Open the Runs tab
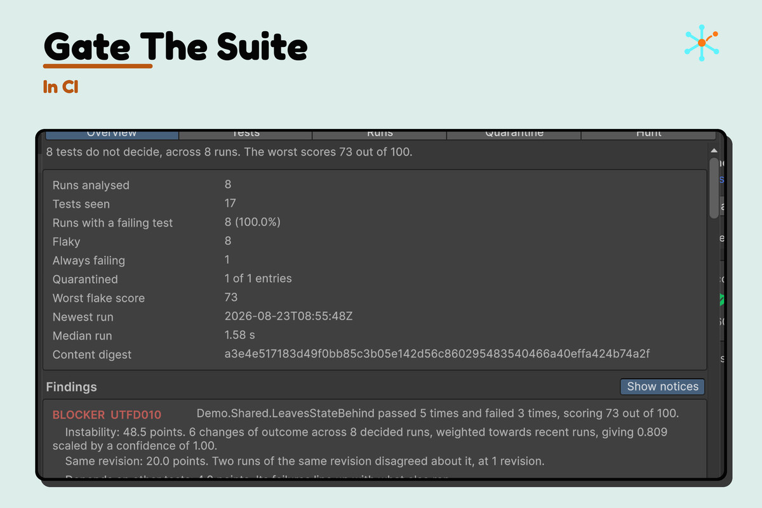 coord(380,135)
